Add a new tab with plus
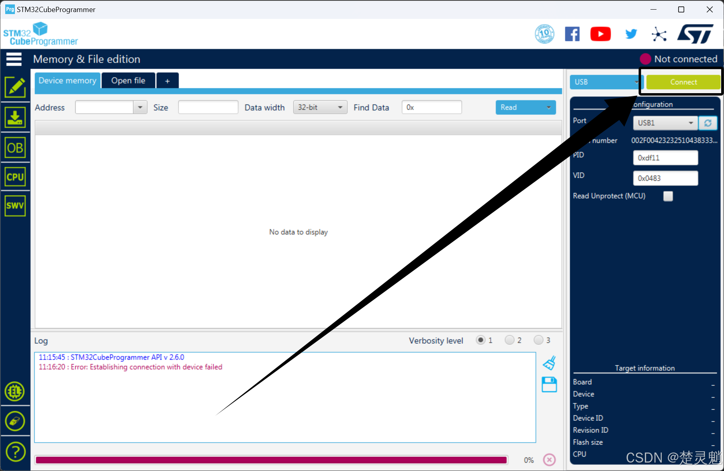724x471 pixels. (x=167, y=81)
